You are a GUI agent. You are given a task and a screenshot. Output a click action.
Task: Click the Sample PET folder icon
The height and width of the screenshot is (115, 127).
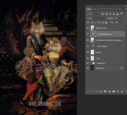pyautogui.click(x=93, y=63)
